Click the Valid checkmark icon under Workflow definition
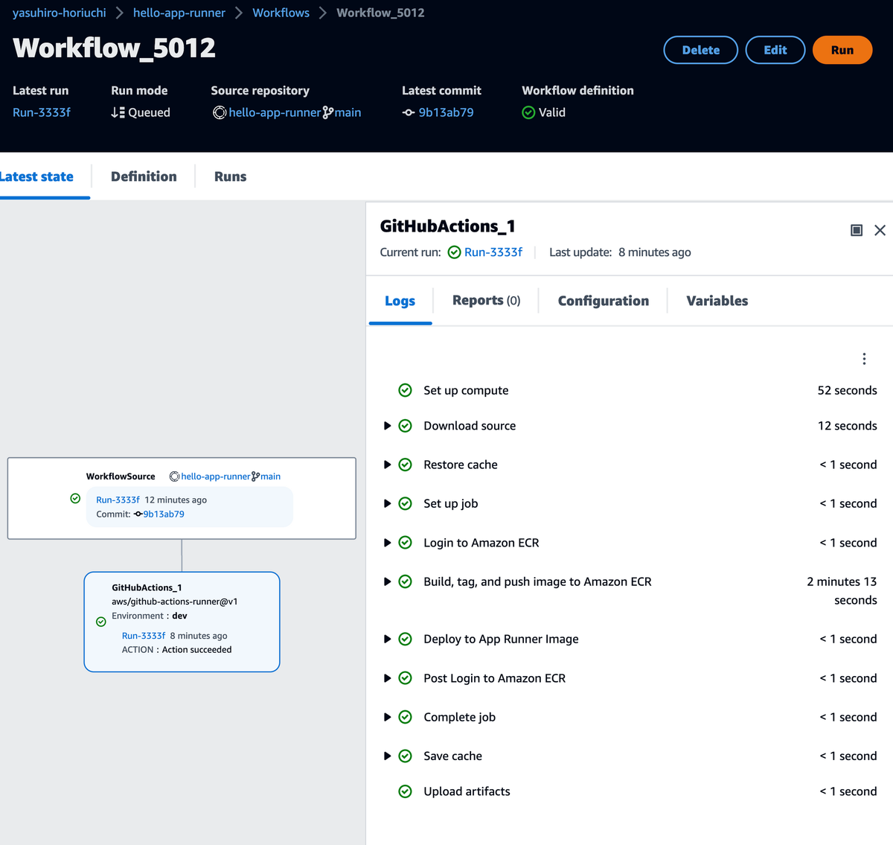The image size is (893, 845). point(528,112)
